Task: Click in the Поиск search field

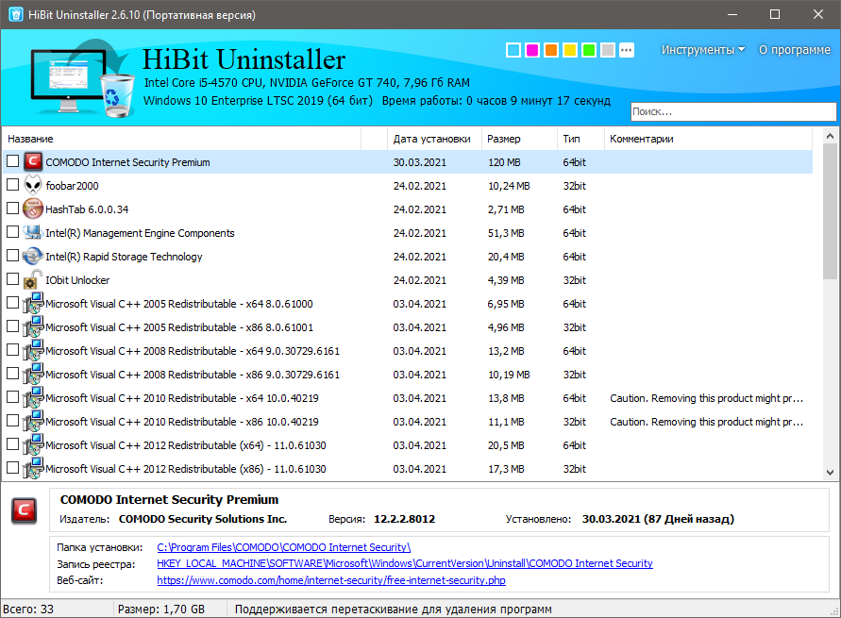Action: coord(732,111)
